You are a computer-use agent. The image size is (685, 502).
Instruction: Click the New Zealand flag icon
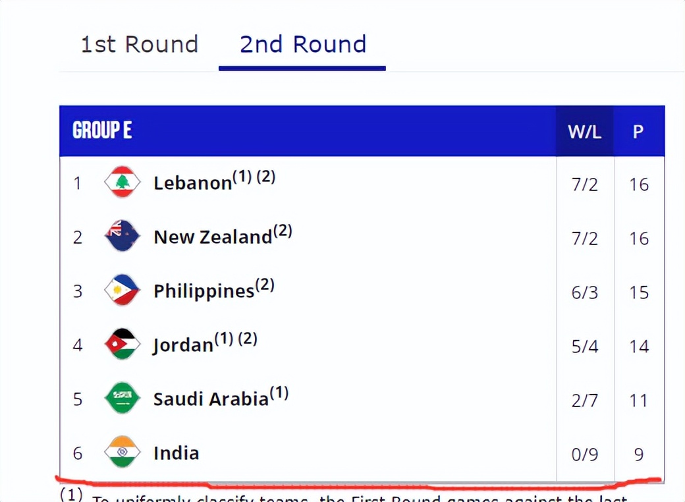pyautogui.click(x=123, y=236)
